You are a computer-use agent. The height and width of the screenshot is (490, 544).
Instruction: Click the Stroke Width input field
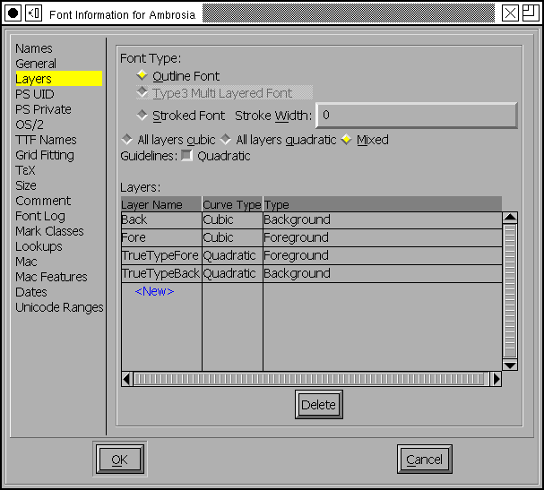(x=416, y=116)
